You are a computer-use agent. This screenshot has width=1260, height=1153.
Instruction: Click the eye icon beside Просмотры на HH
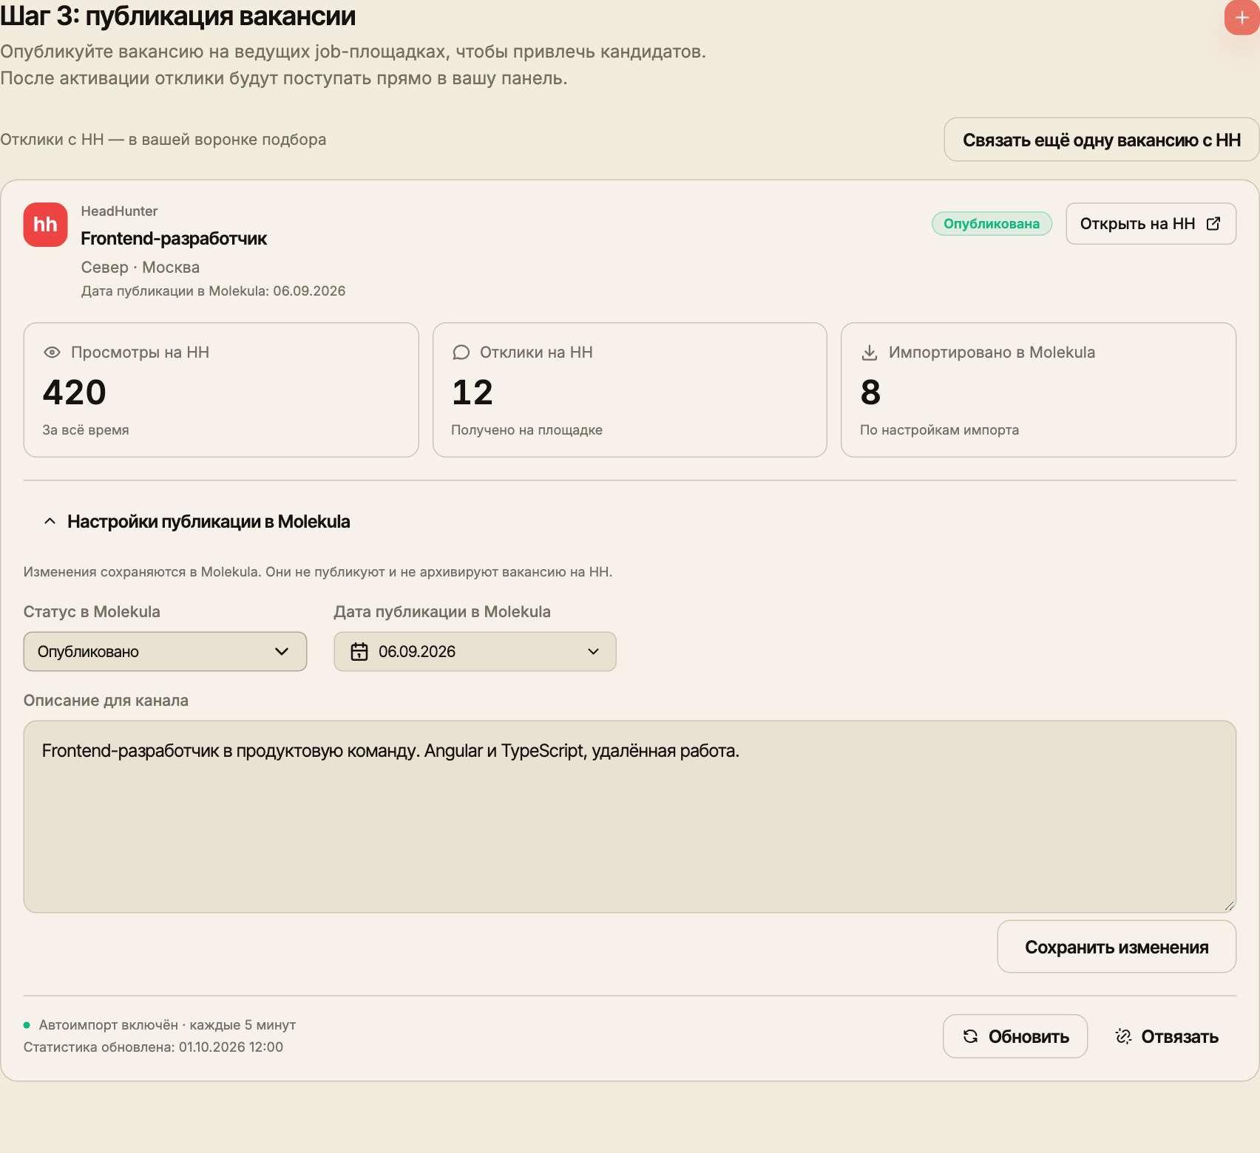click(x=52, y=353)
